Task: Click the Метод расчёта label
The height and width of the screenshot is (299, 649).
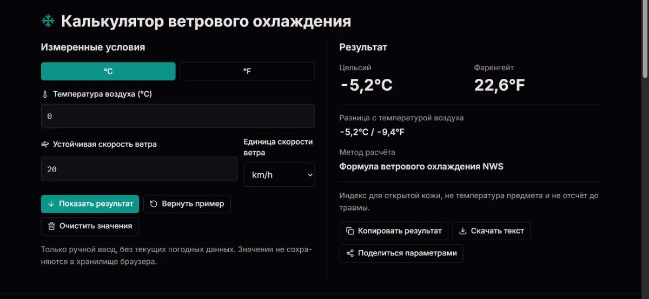Action: tap(367, 152)
